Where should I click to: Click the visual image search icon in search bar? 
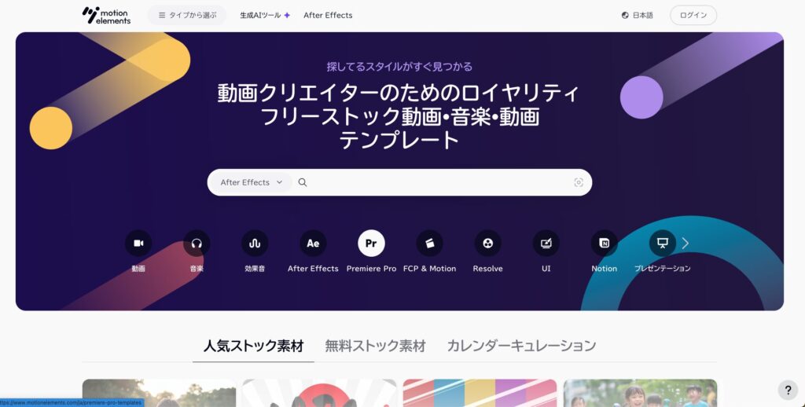(579, 183)
